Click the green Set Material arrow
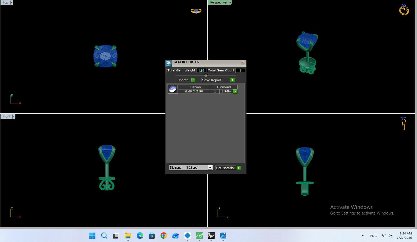Screen dimensions: 417x242 click(x=239, y=168)
